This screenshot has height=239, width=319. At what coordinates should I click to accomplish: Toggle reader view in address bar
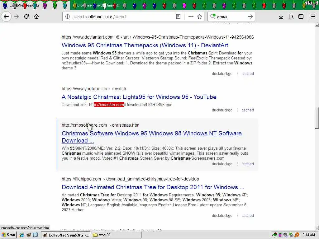pos(178,16)
